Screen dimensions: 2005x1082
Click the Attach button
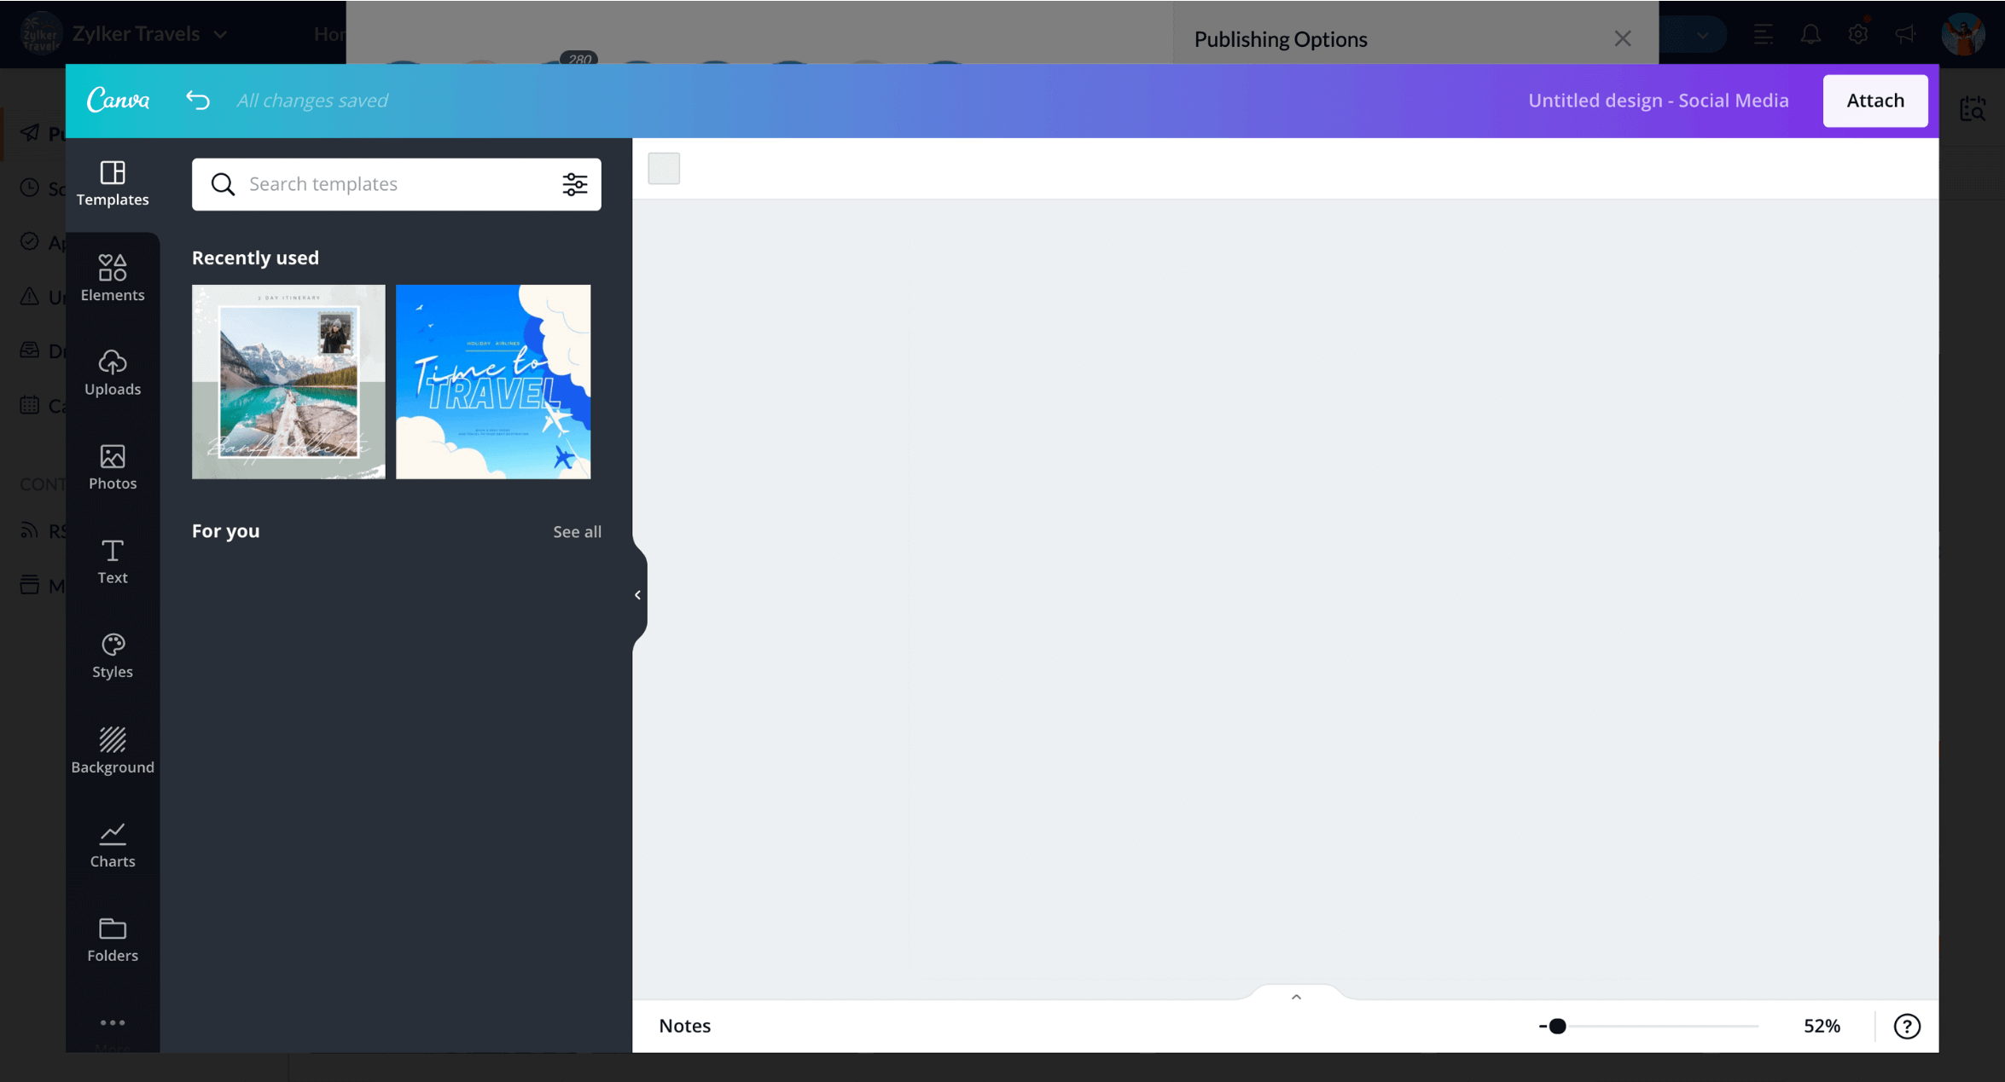point(1874,100)
